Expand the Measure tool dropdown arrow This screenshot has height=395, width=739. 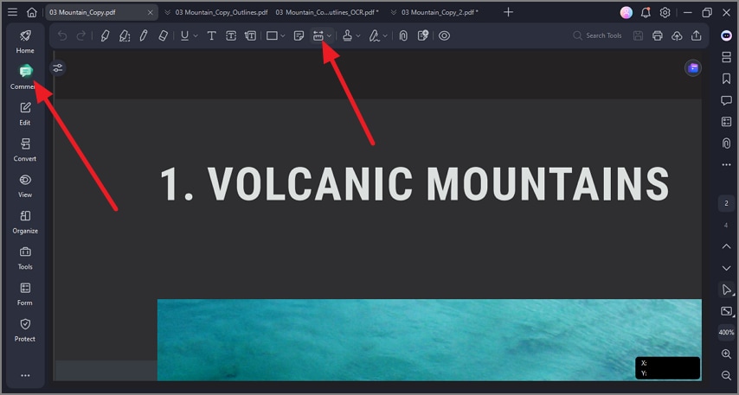click(329, 35)
